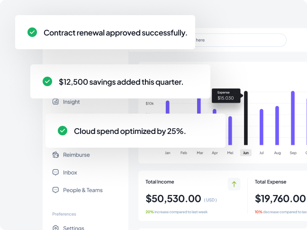Screen dimensions: 307x230
Task: Click the People & Teams speech icon
Action: pos(55,190)
